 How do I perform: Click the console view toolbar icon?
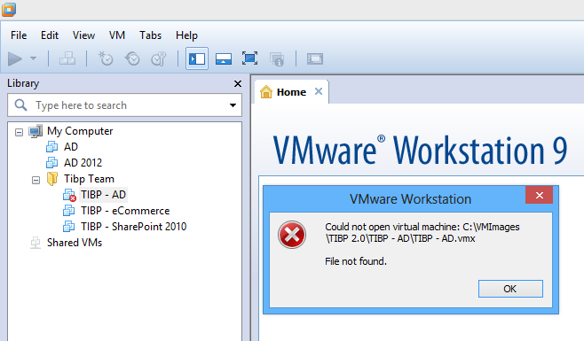point(315,58)
